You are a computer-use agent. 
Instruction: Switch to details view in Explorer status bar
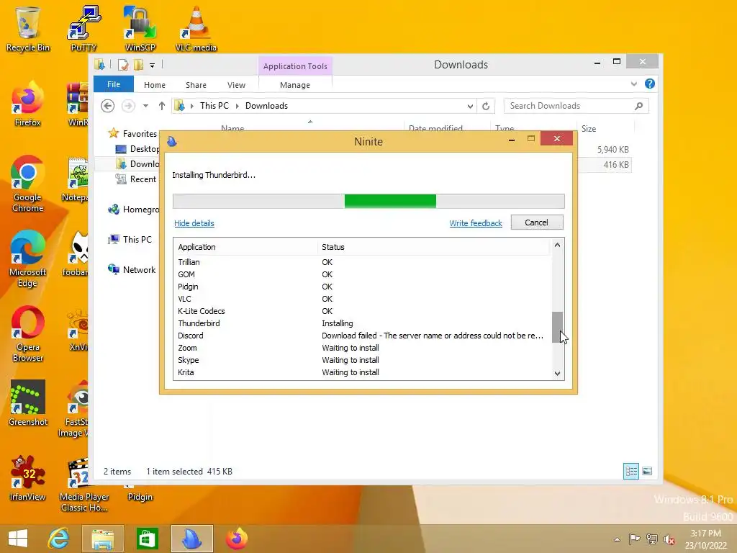(x=630, y=471)
